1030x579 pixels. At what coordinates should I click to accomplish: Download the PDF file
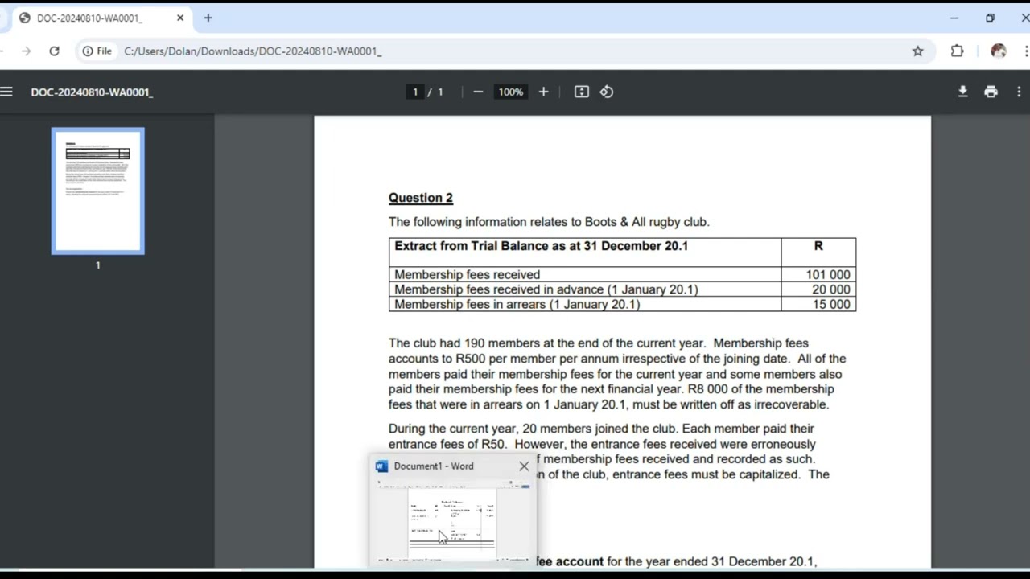(x=962, y=92)
